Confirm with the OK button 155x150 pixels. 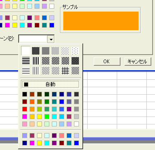tap(107, 62)
